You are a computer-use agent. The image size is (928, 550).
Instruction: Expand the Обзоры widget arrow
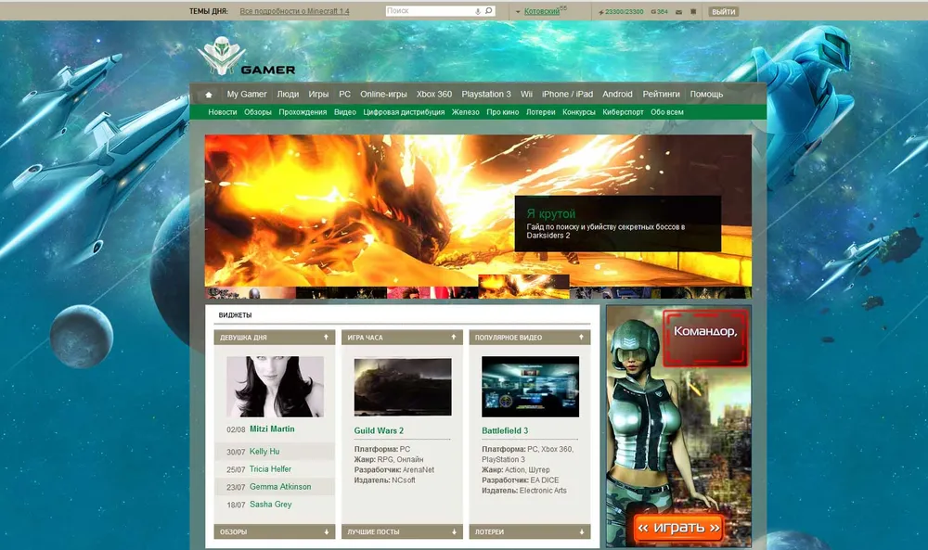(x=326, y=531)
